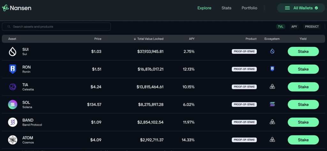The image size is (327, 151).
Task: Click the Cosmos ecosystem icon in the ATOM row
Action: click(272, 140)
